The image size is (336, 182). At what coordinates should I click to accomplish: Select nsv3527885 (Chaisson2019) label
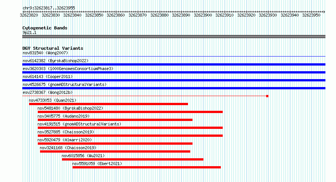point(66,132)
